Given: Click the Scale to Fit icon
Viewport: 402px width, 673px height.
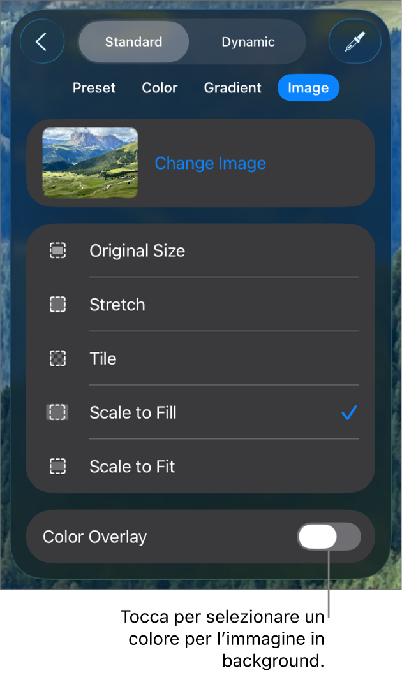Looking at the screenshot, I should pos(57,467).
